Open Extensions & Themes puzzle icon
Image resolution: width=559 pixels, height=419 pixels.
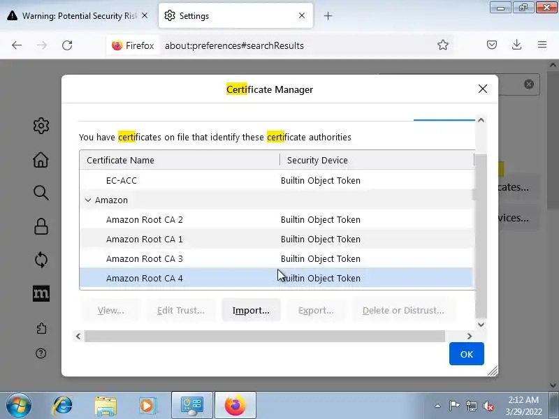[x=41, y=328]
